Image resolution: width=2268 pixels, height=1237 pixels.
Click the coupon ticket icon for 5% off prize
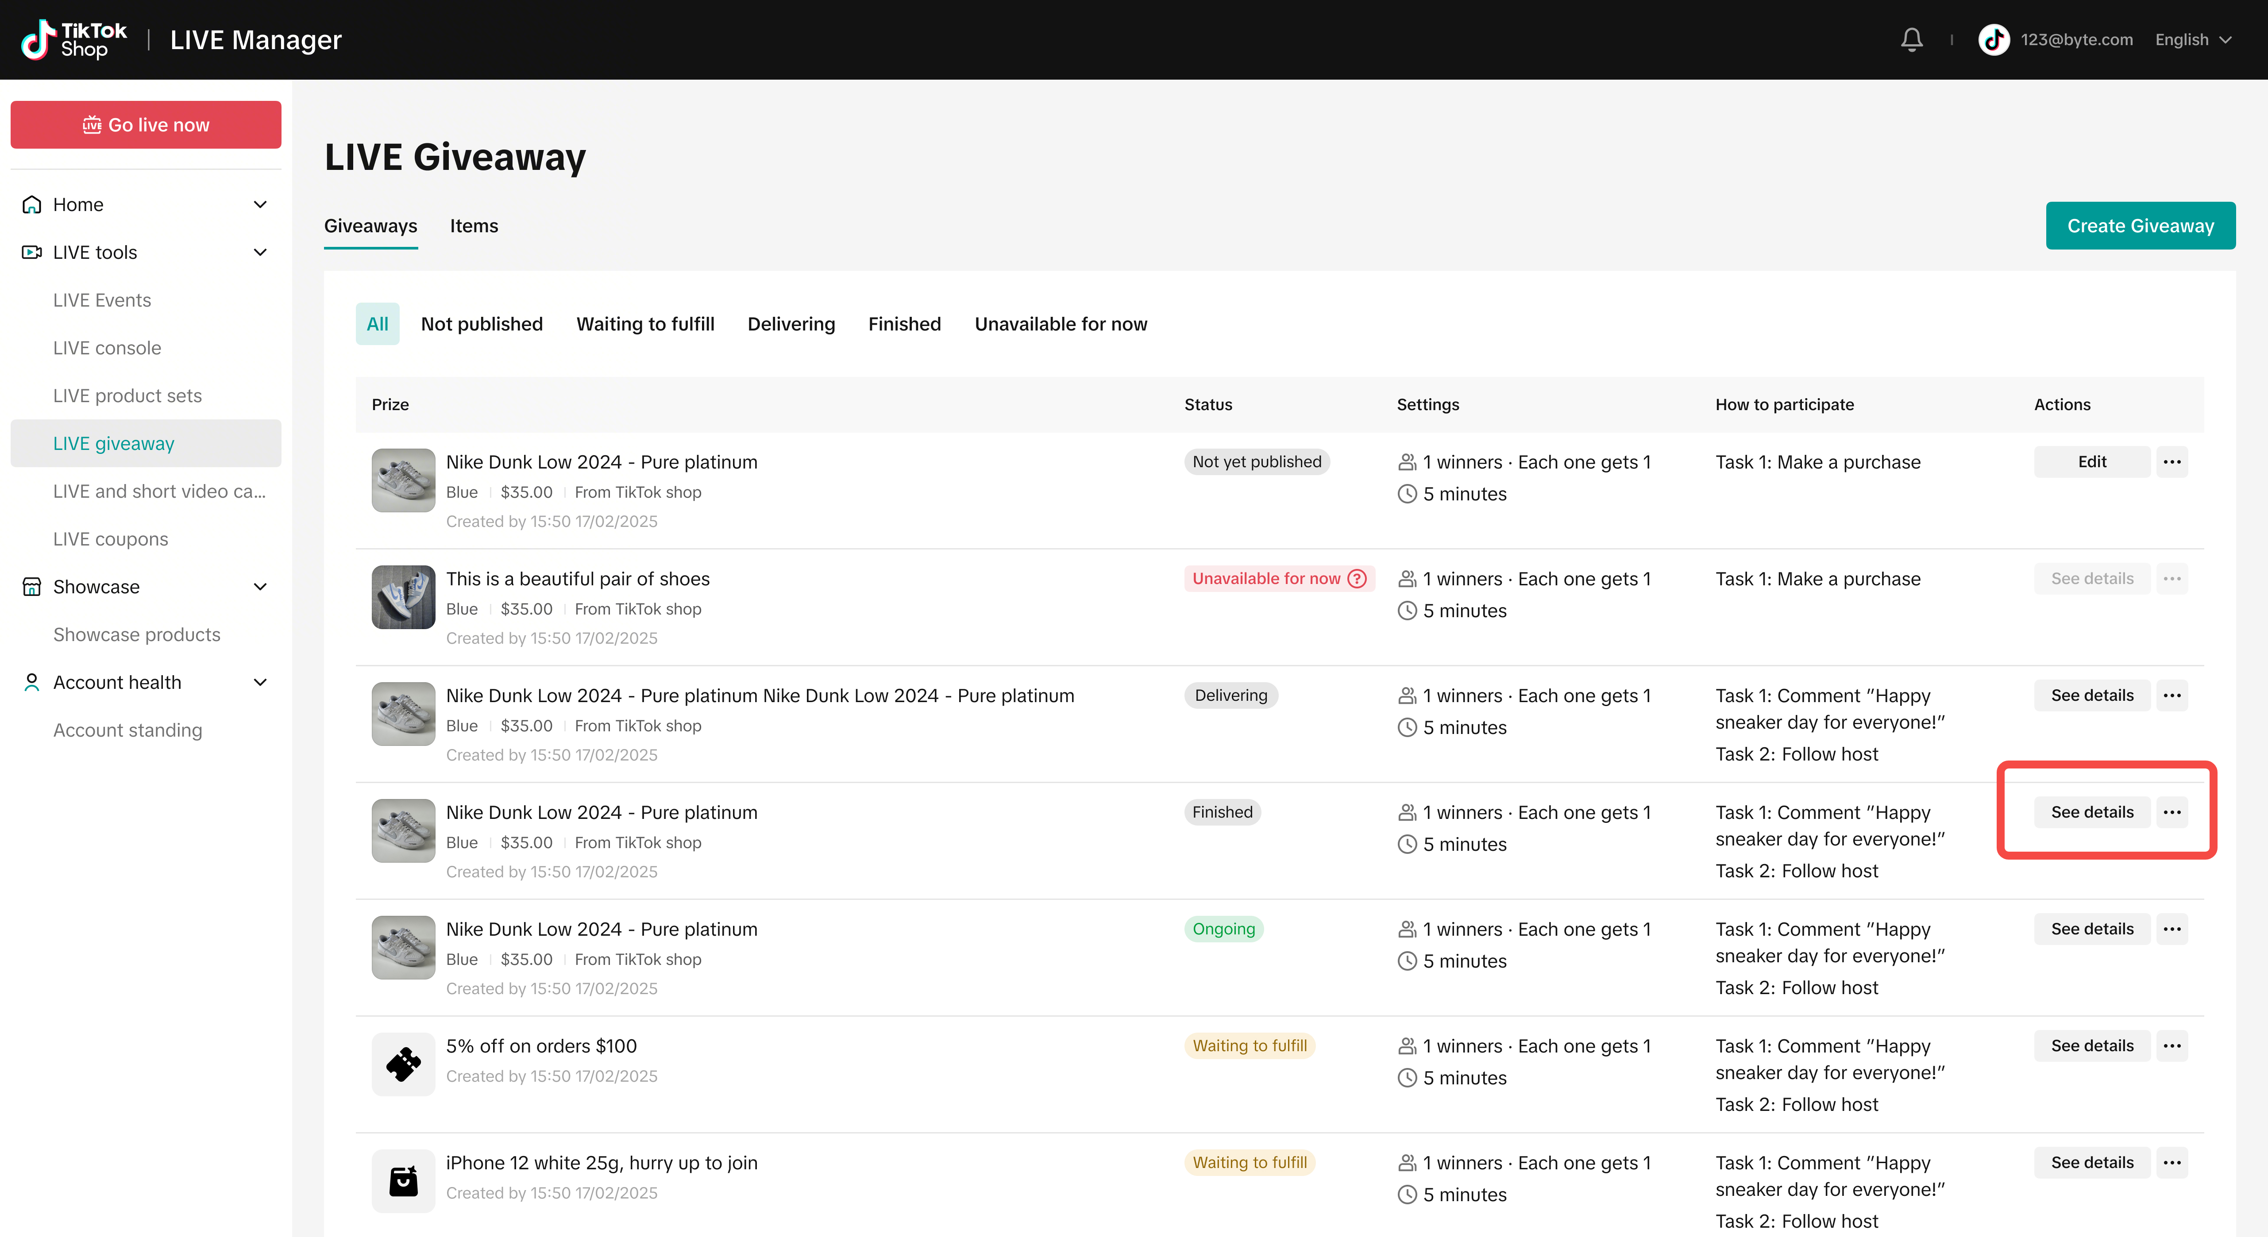click(403, 1064)
